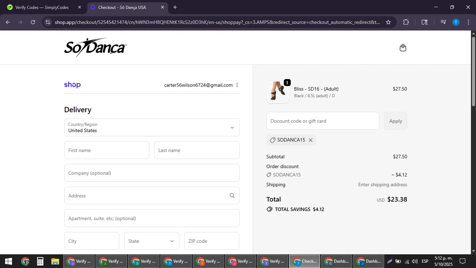Open a new browser tab

tap(175, 7)
